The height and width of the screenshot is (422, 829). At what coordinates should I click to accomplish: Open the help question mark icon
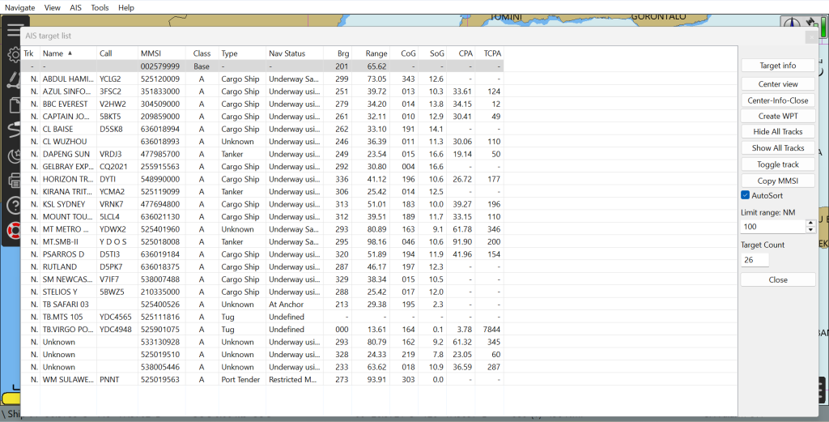(x=14, y=206)
